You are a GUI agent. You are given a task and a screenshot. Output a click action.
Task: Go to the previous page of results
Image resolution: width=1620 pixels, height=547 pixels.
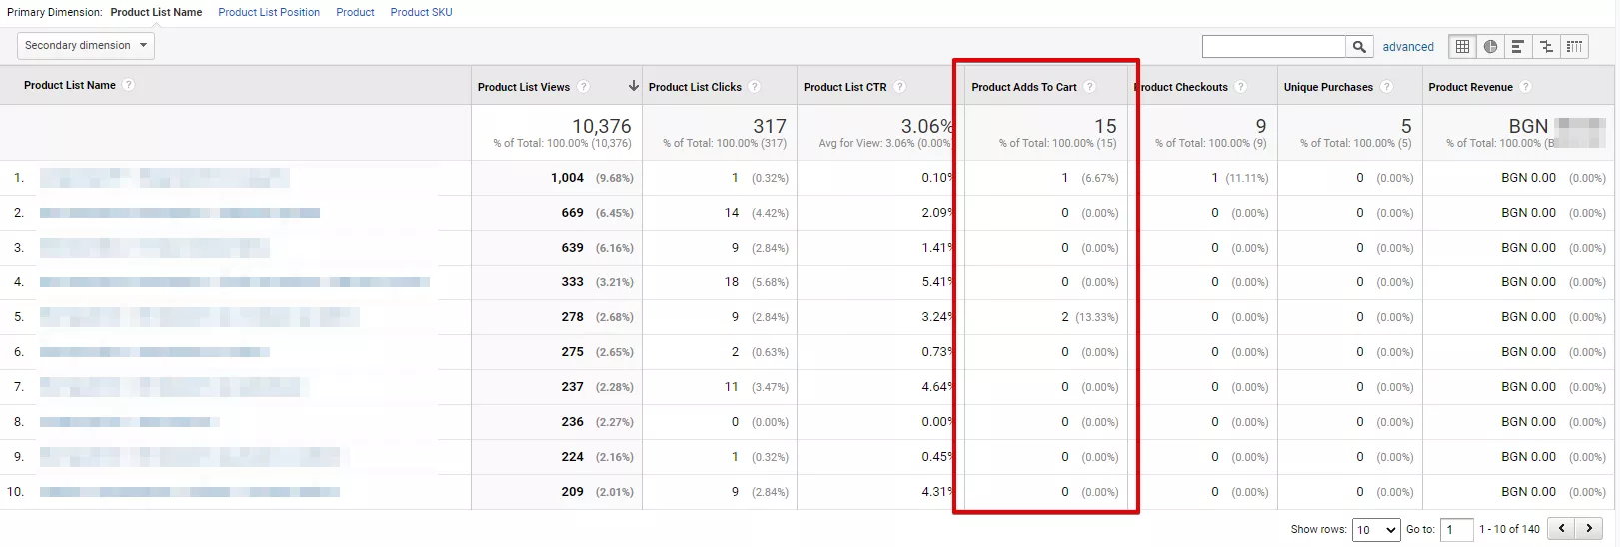click(x=1561, y=528)
